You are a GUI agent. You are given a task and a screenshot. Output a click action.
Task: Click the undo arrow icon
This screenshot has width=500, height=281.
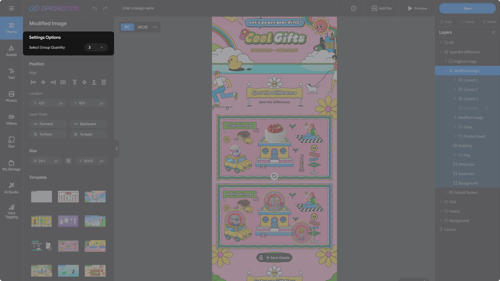point(95,8)
